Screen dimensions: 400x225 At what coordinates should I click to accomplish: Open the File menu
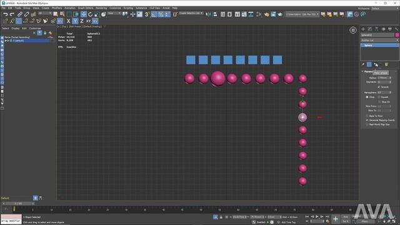[3, 8]
